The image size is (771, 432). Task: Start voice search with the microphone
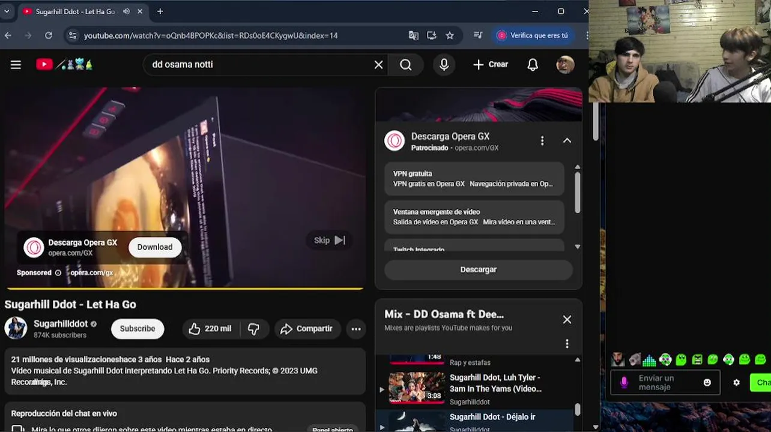tap(444, 65)
